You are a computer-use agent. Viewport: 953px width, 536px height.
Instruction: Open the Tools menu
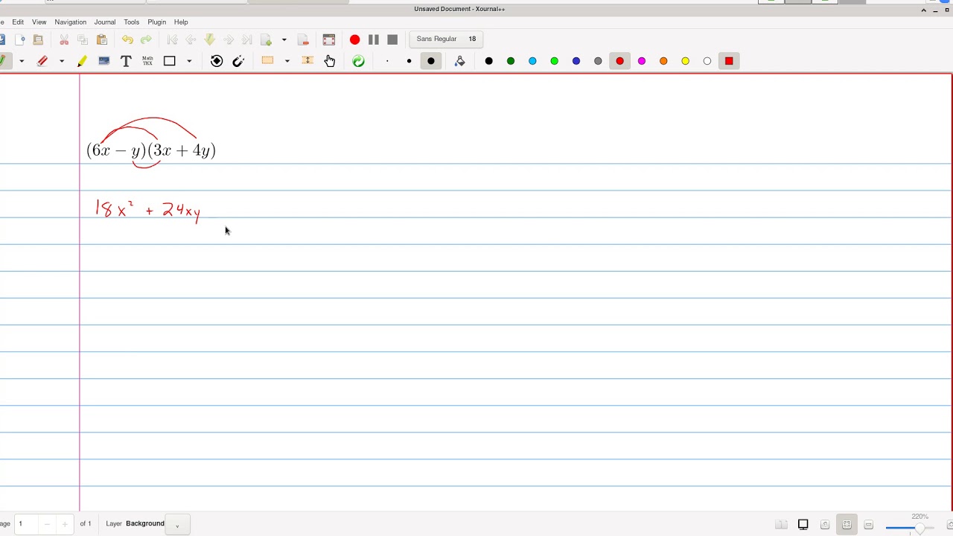131,22
